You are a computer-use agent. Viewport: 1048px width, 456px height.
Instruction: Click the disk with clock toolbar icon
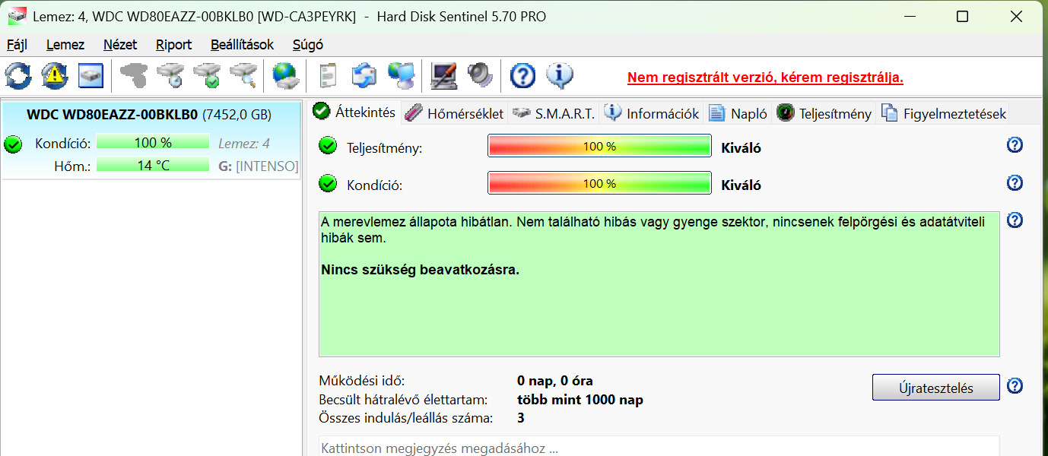[x=170, y=75]
